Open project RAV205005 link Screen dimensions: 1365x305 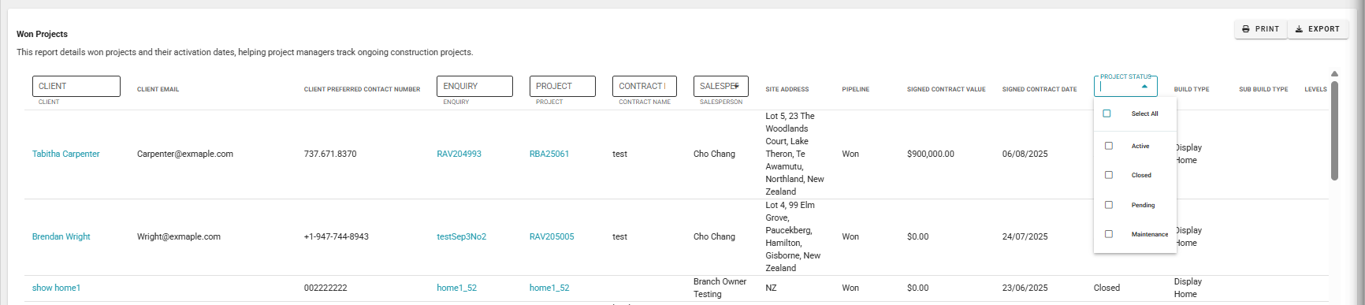tap(552, 236)
